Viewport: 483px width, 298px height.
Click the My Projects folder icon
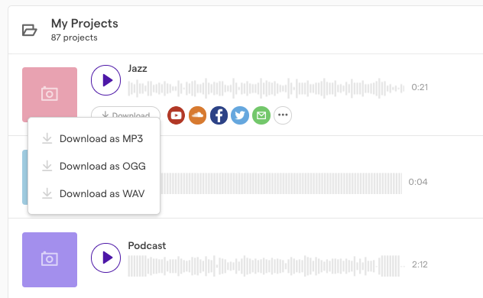point(30,30)
